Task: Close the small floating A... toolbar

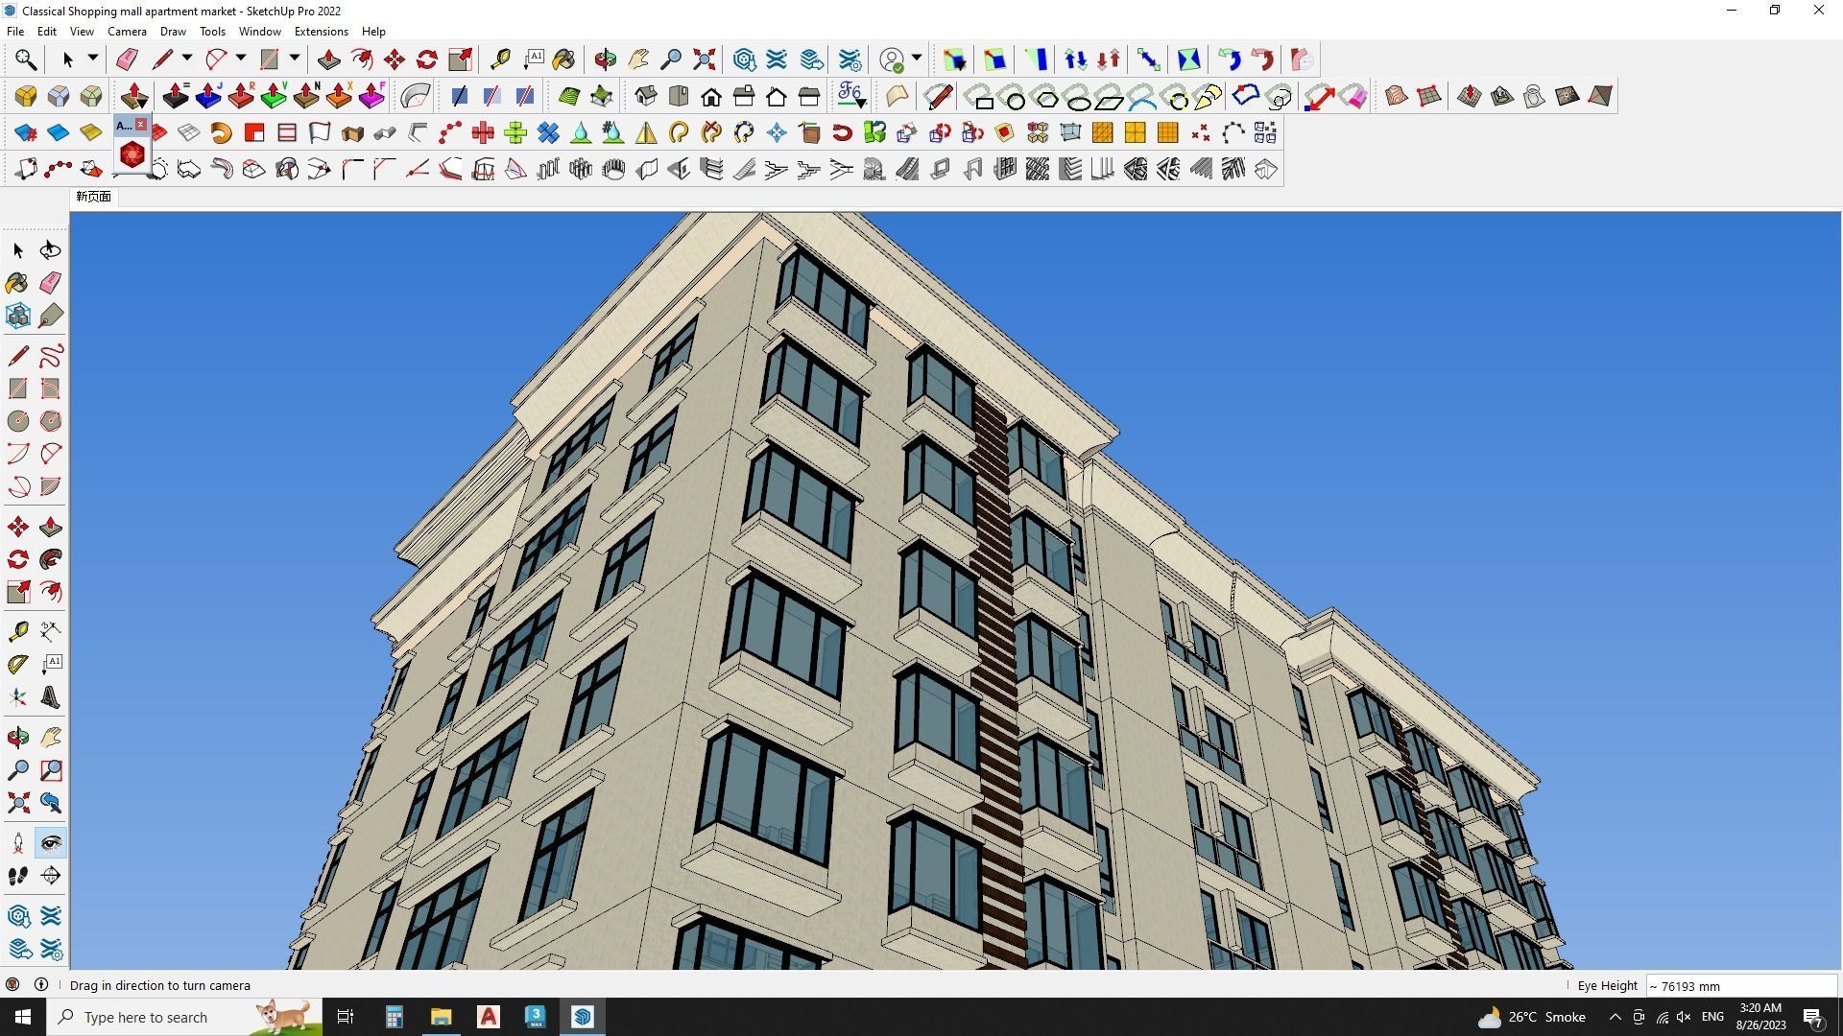Action: click(x=141, y=125)
